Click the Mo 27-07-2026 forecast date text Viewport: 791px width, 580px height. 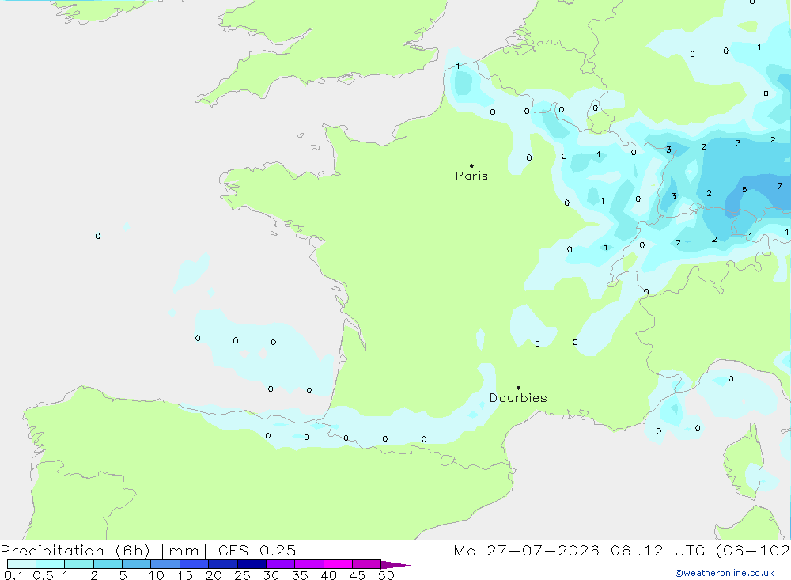(x=526, y=550)
